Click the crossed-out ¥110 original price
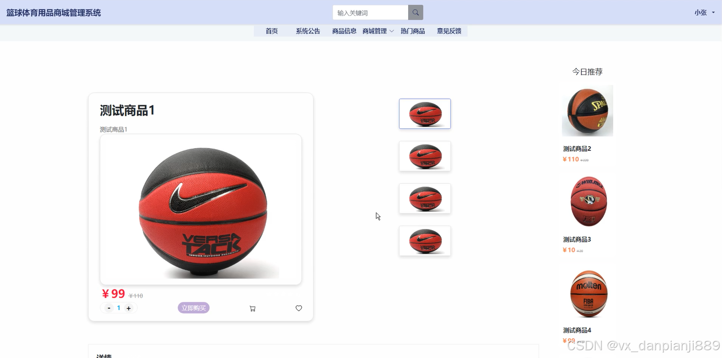722x358 pixels. click(136, 296)
